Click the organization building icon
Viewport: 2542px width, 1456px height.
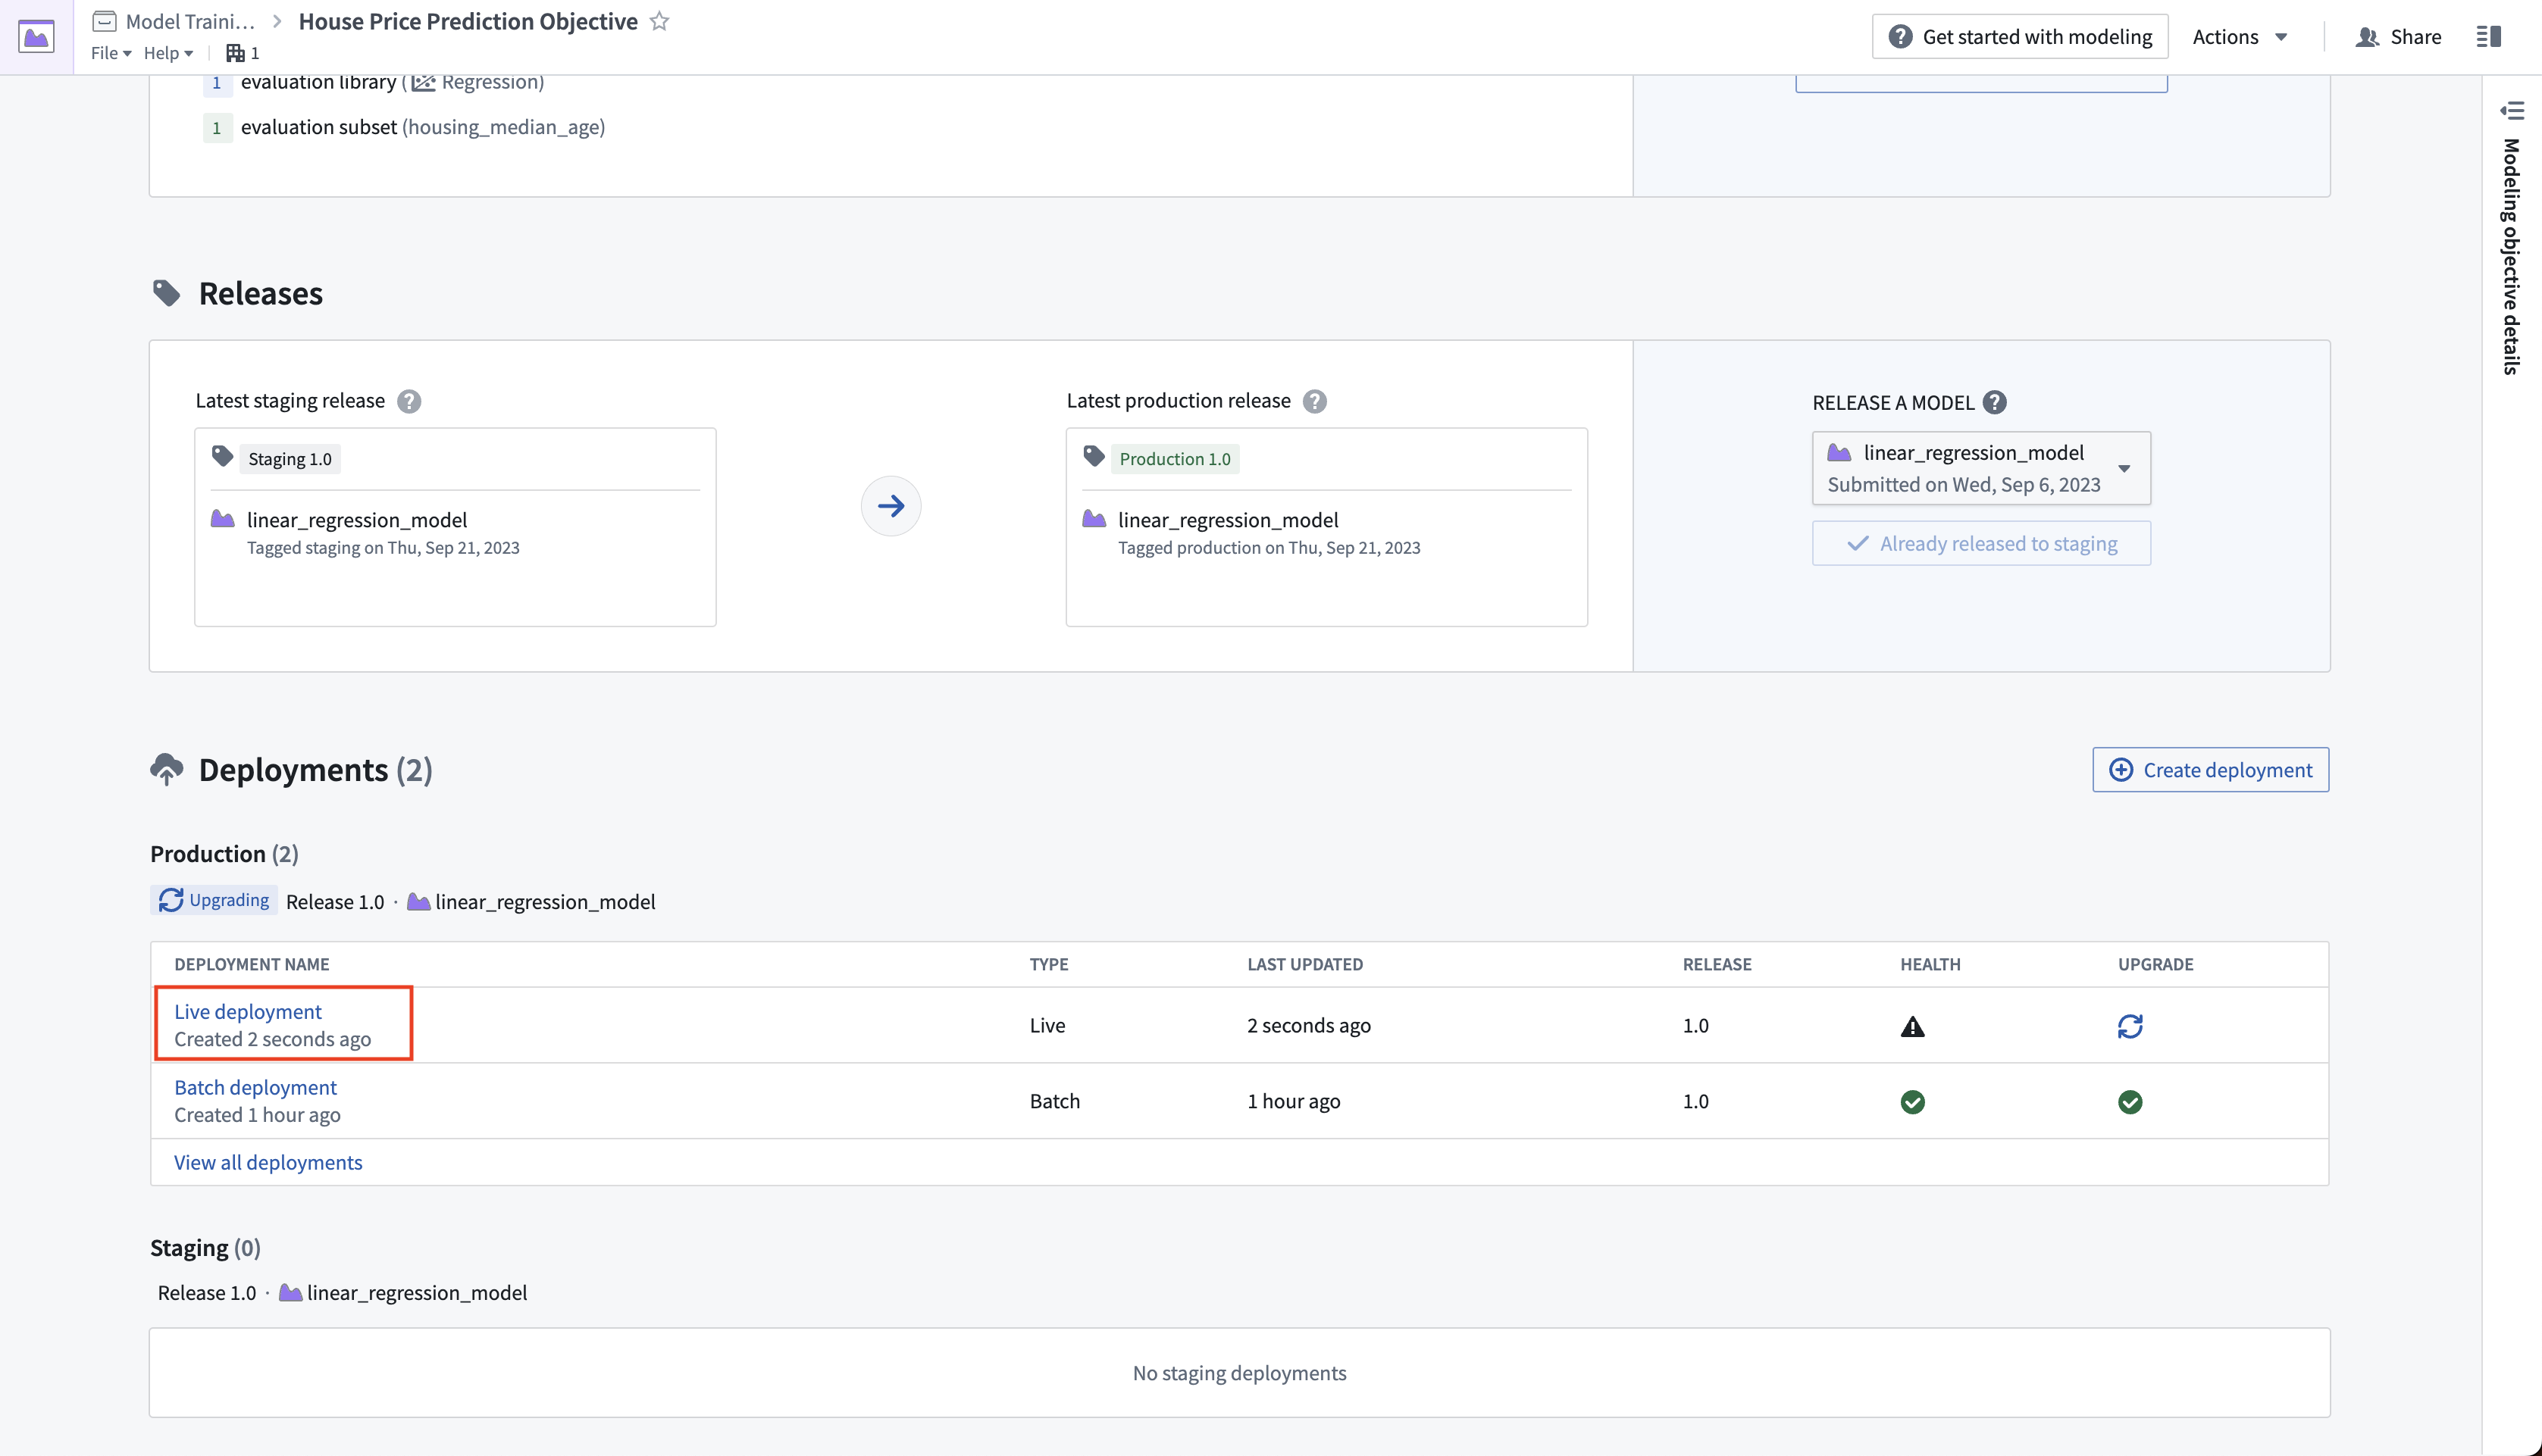coord(235,53)
